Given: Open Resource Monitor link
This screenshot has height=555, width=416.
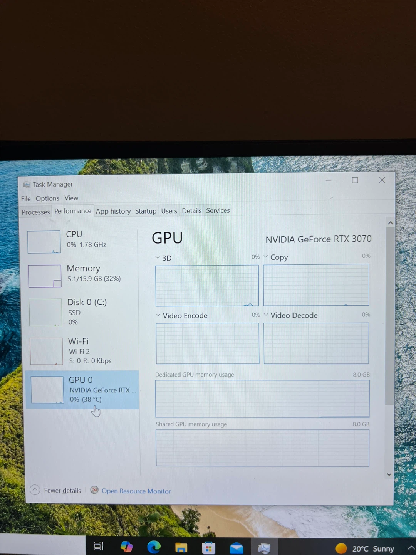Looking at the screenshot, I should (136, 491).
